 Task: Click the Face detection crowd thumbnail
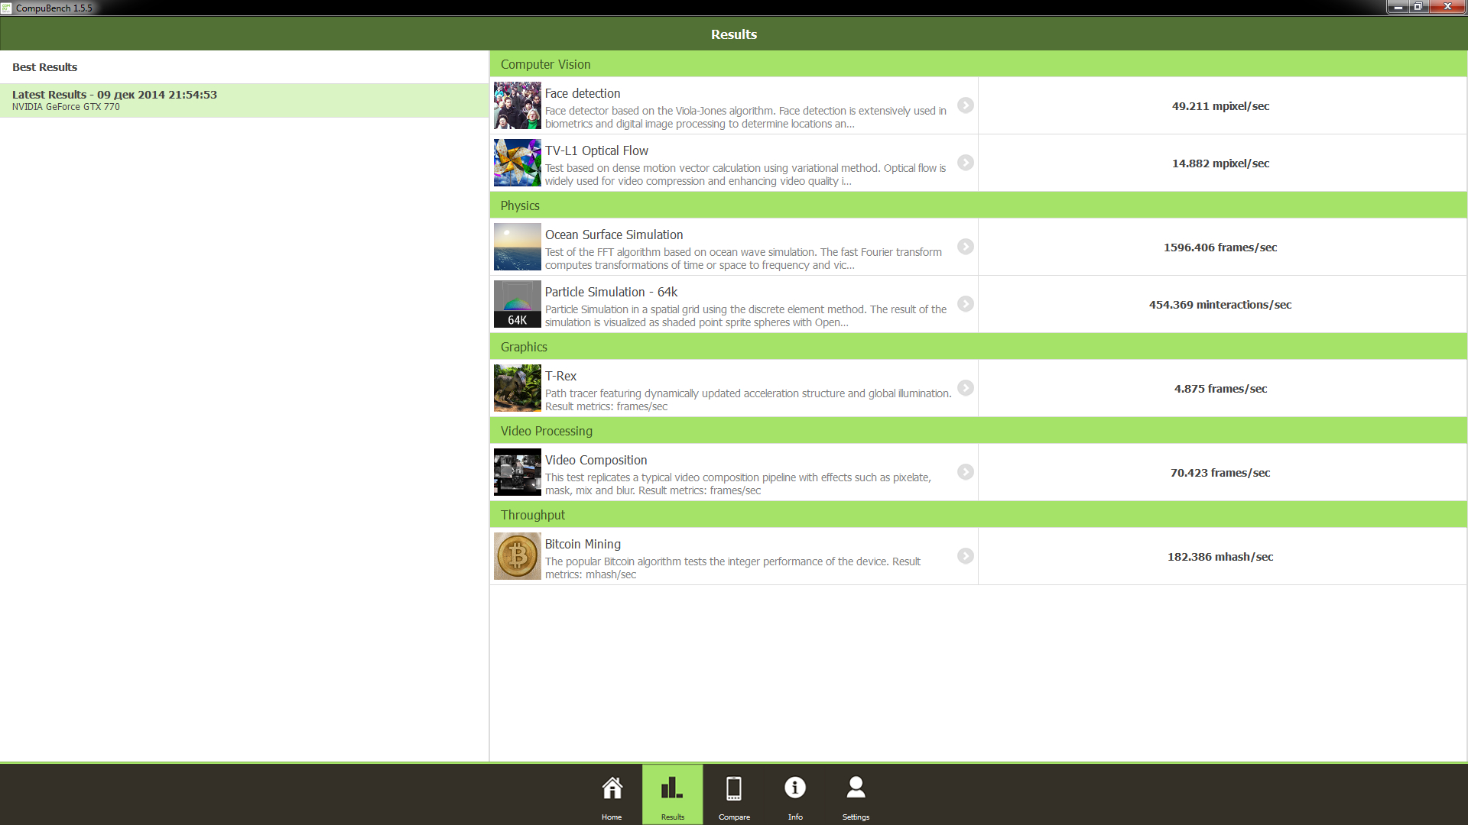tap(518, 105)
